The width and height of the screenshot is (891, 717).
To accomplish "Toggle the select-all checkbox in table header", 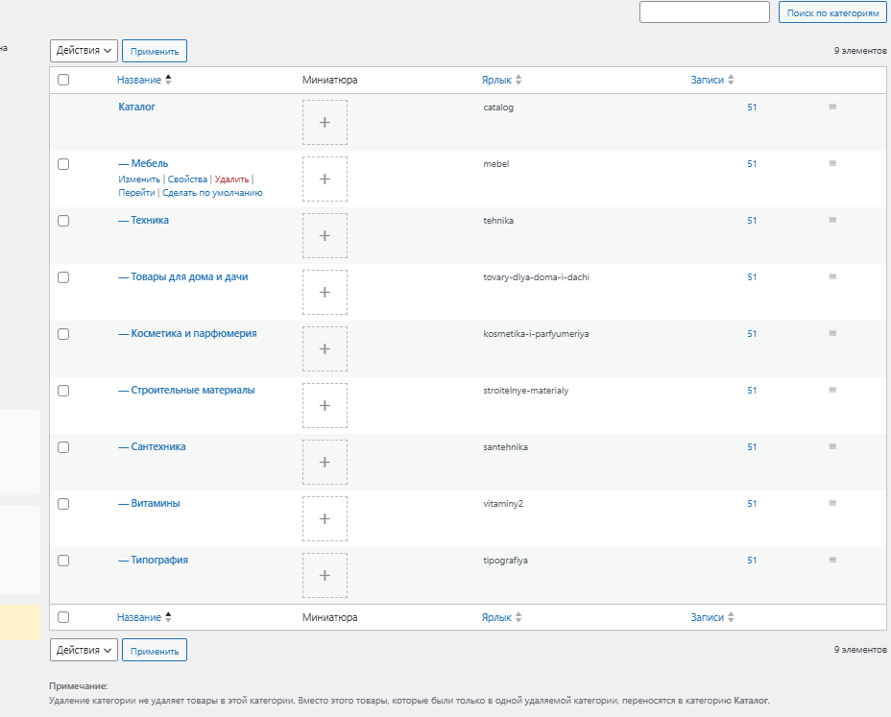I will click(63, 81).
